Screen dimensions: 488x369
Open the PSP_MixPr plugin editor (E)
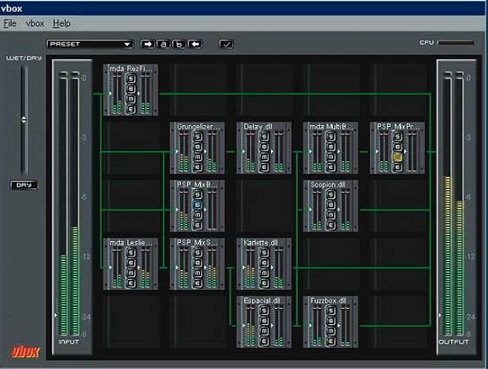397,167
